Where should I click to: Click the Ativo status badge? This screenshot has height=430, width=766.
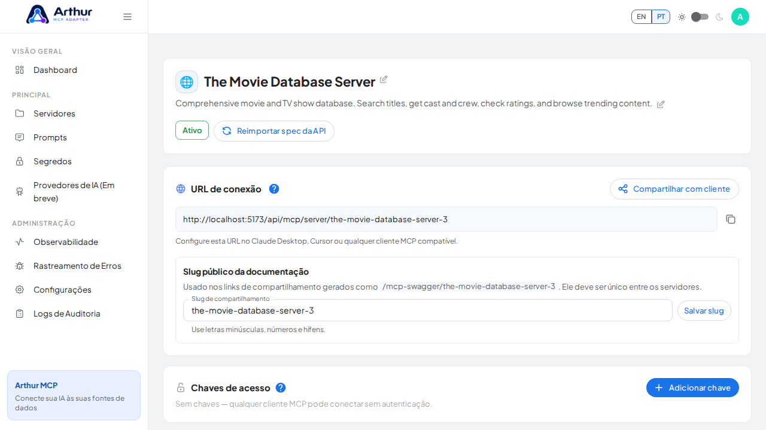tap(192, 130)
